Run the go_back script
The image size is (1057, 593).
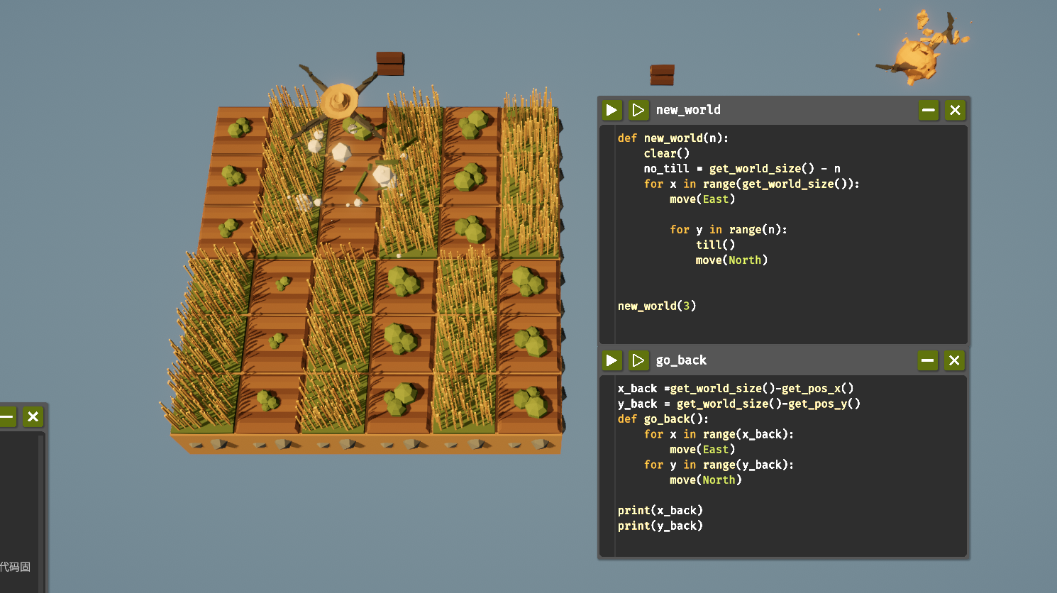(x=611, y=360)
